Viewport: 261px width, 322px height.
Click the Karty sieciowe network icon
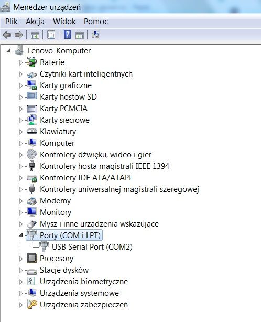(x=31, y=120)
